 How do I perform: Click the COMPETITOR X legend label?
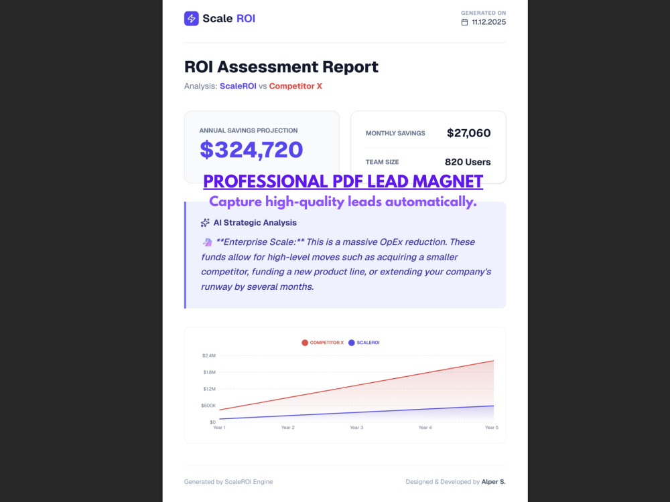[x=326, y=343]
